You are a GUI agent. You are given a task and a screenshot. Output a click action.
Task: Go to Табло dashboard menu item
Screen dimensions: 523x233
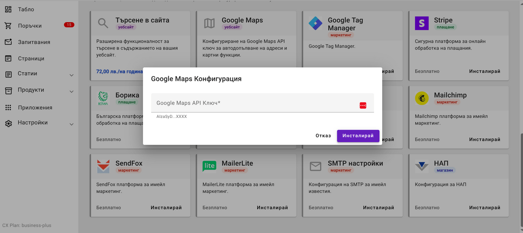coord(26,9)
